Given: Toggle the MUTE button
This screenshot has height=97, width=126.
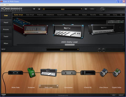Looking at the screenshot, I should pyautogui.click(x=3, y=49).
